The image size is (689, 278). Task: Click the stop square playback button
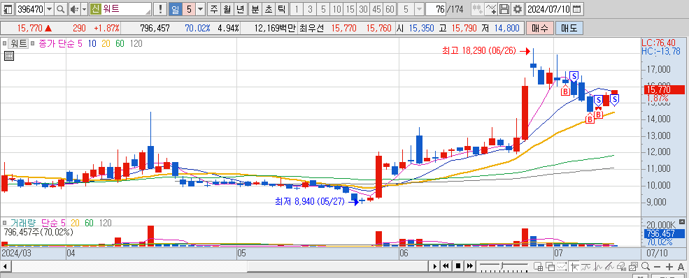click(458, 266)
